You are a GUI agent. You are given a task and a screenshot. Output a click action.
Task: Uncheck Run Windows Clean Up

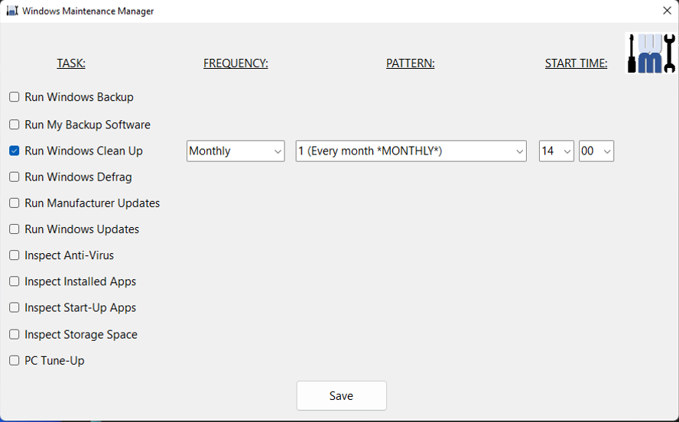(15, 151)
